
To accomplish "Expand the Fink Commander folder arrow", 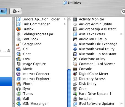I will 65,24.
